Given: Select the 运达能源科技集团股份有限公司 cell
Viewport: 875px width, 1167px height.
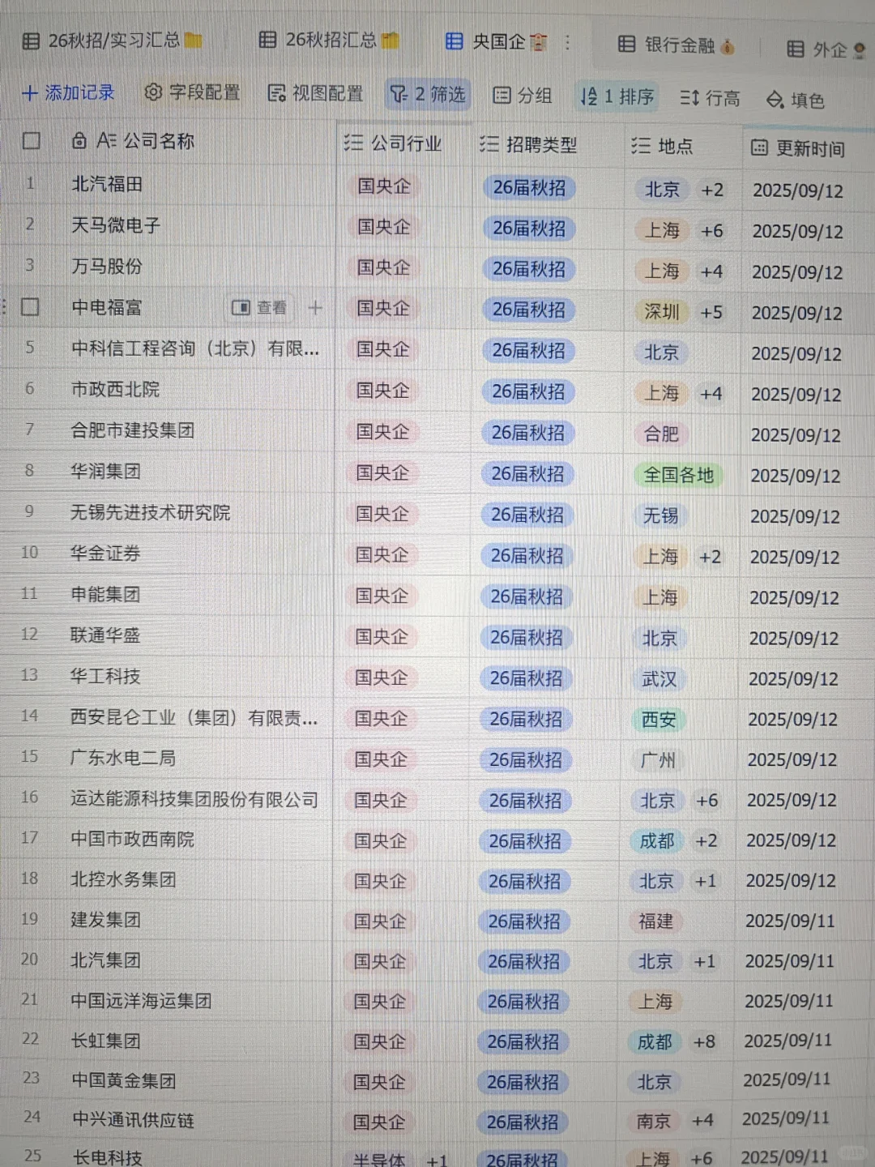Looking at the screenshot, I should (x=194, y=799).
